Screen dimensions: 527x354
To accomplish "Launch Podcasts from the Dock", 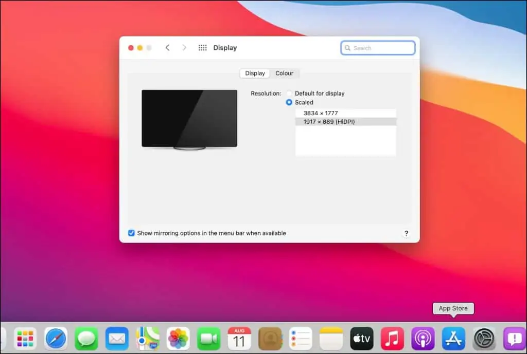I will [423, 339].
